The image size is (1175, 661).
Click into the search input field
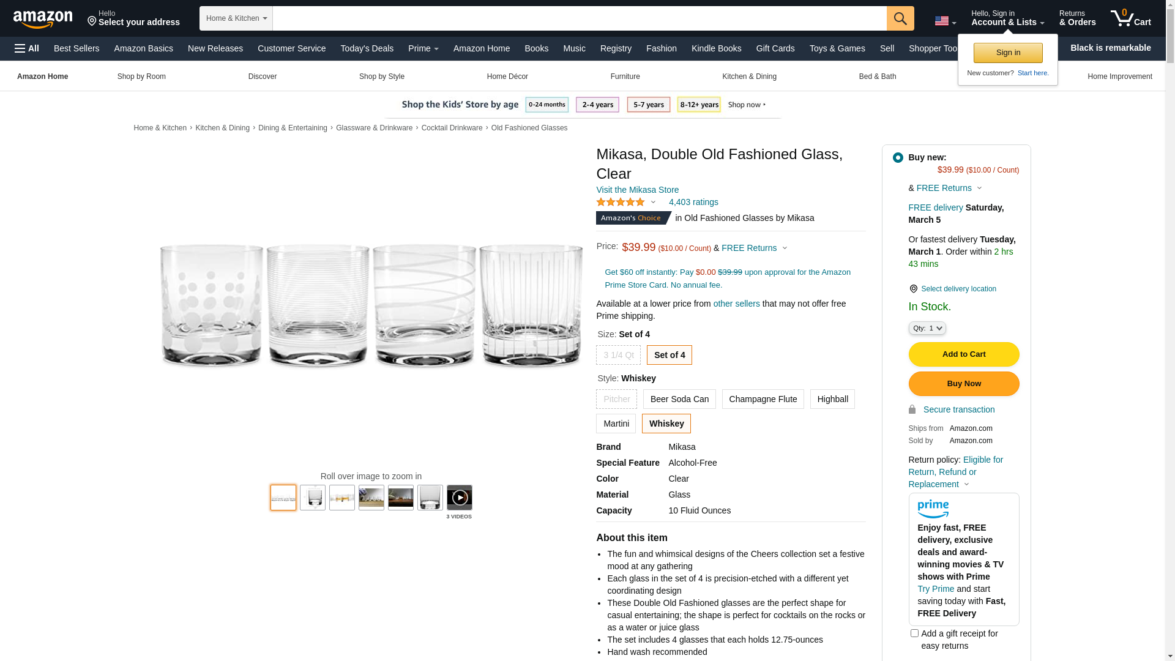point(579,18)
